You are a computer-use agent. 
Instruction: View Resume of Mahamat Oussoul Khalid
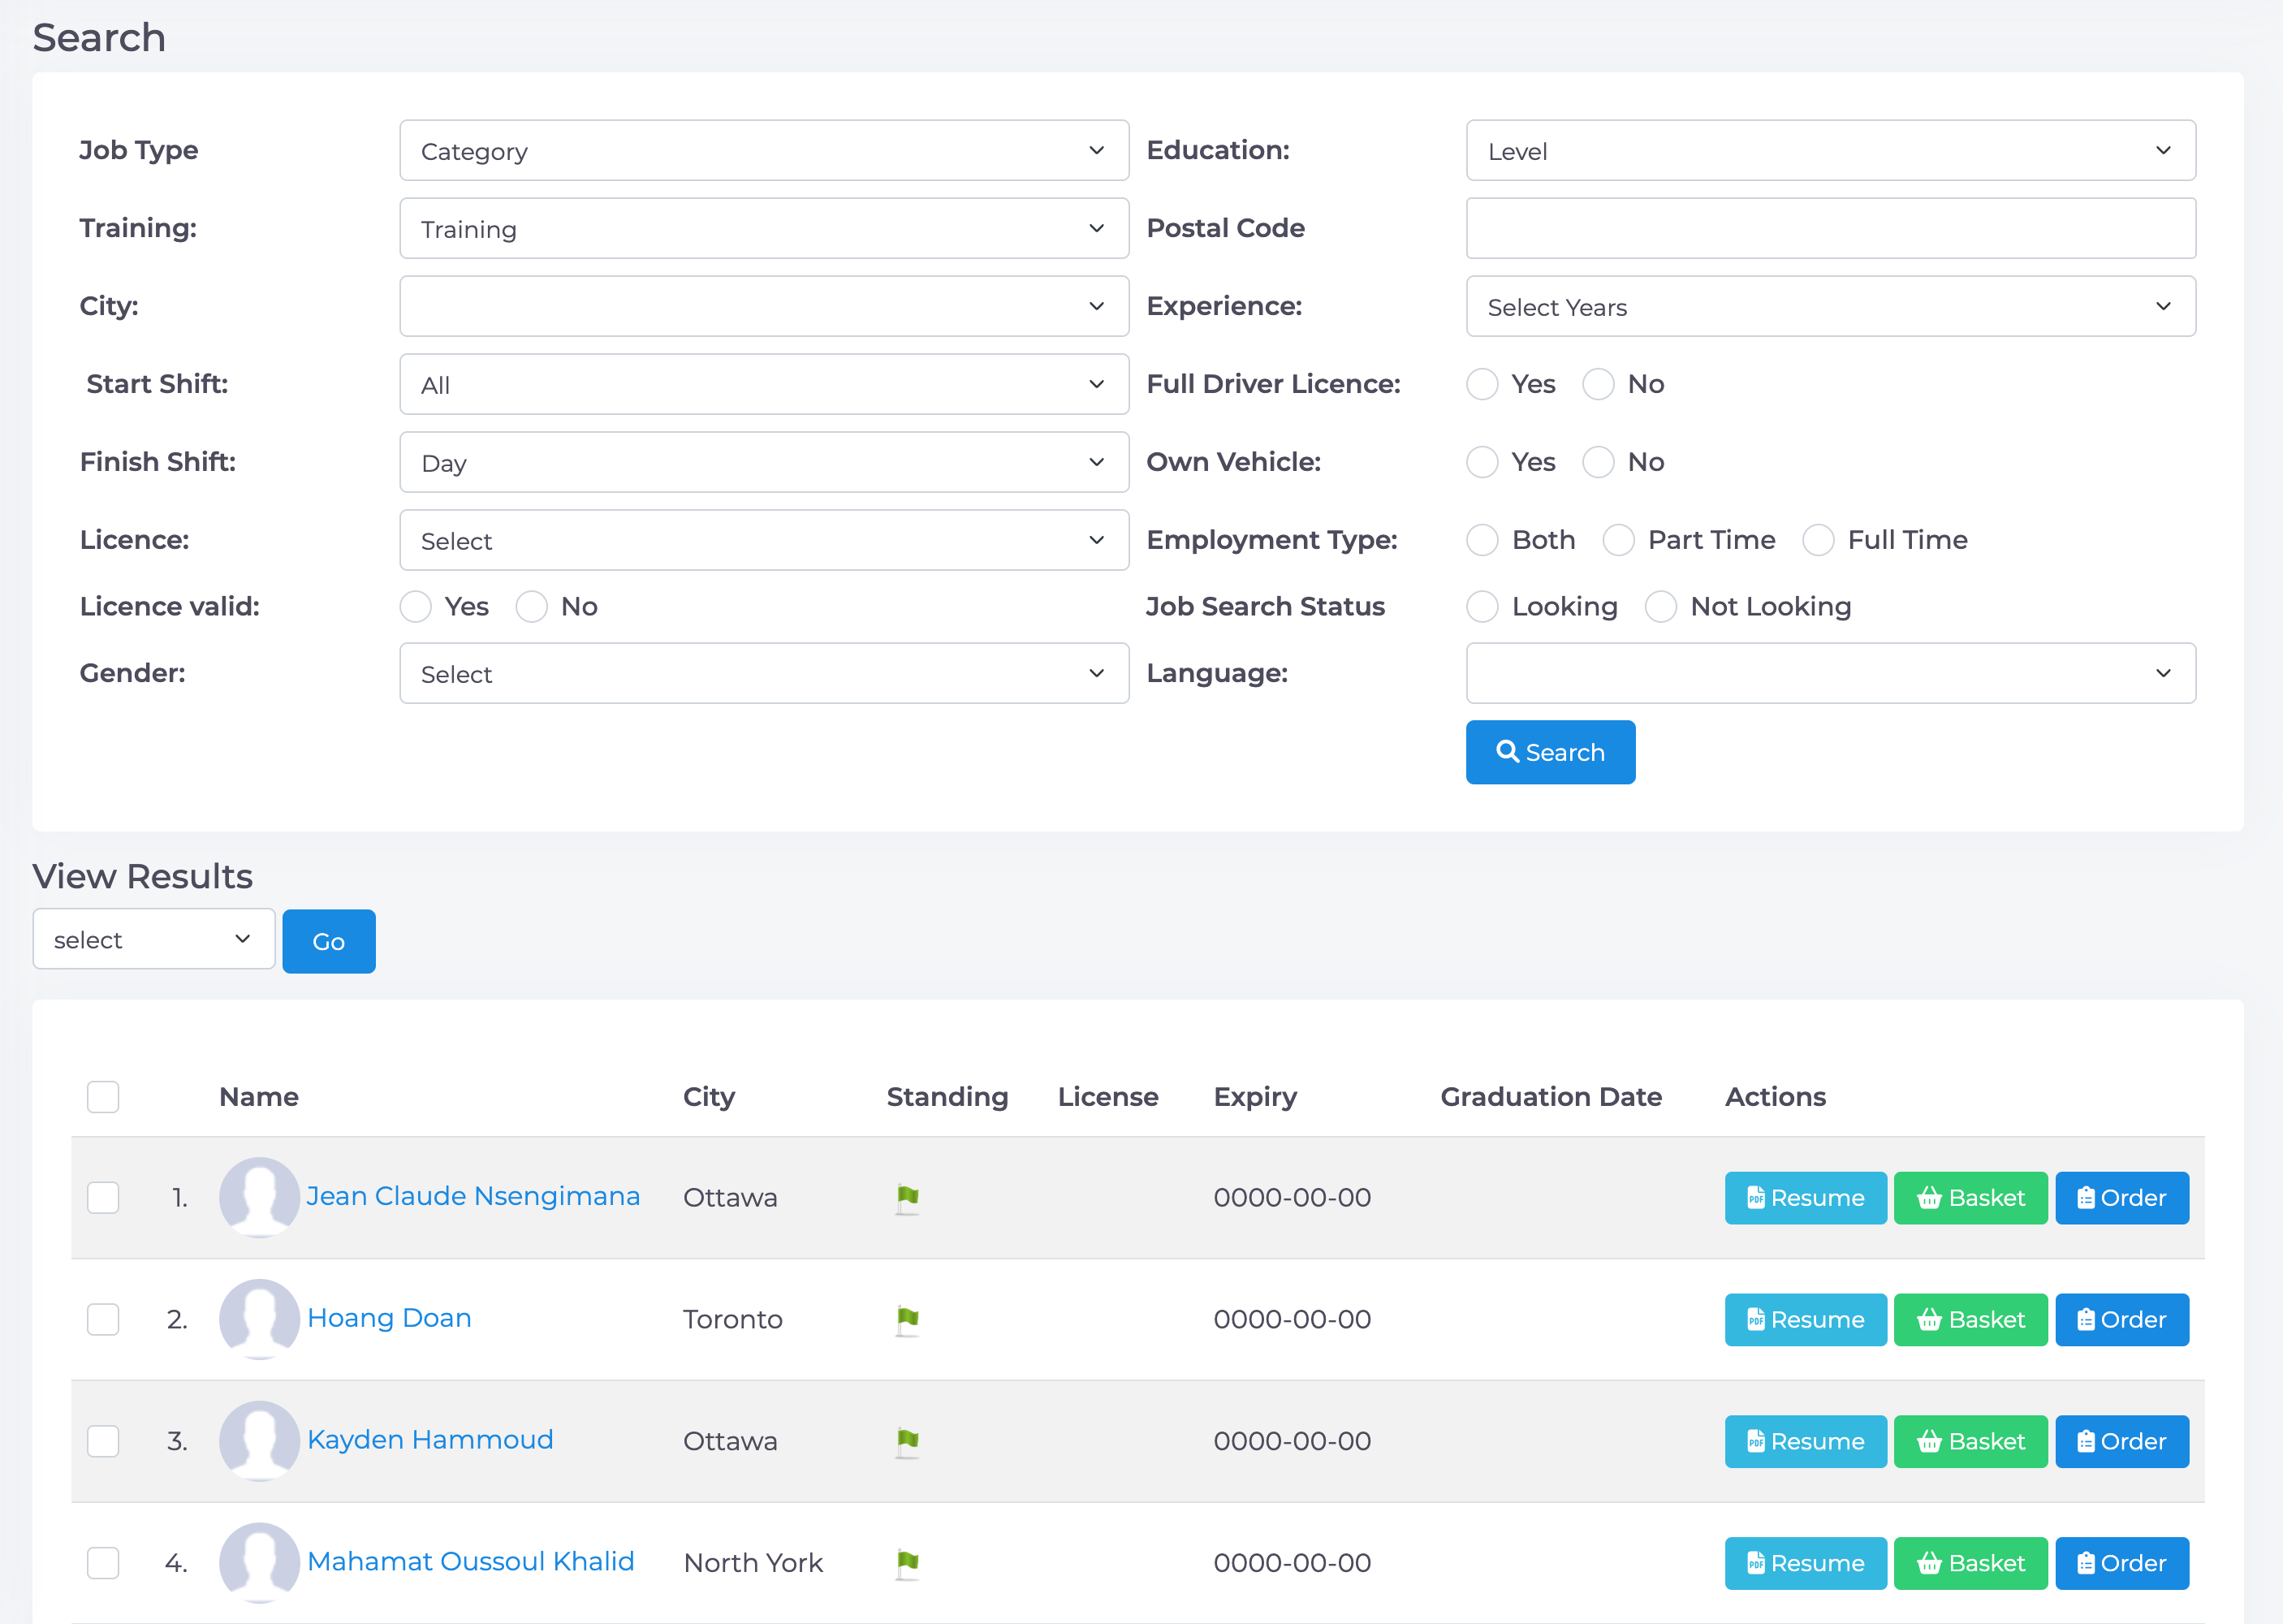pos(1805,1564)
